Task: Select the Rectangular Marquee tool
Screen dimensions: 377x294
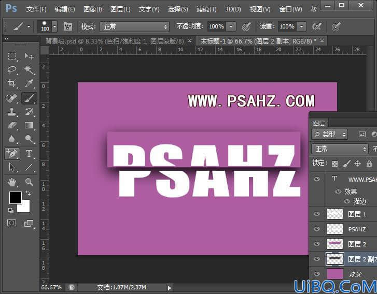Action: click(x=12, y=56)
